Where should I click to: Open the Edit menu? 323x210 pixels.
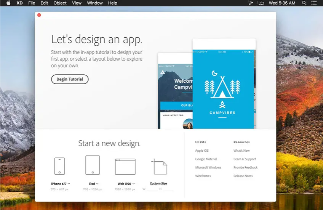[x=44, y=3]
